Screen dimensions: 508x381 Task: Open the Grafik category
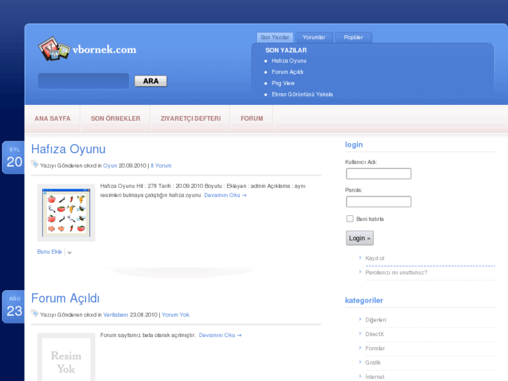[373, 363]
